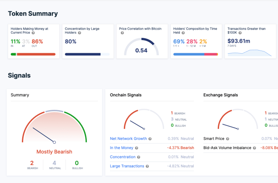Open the Large Transactions signal link
The image size is (278, 183).
127,166
